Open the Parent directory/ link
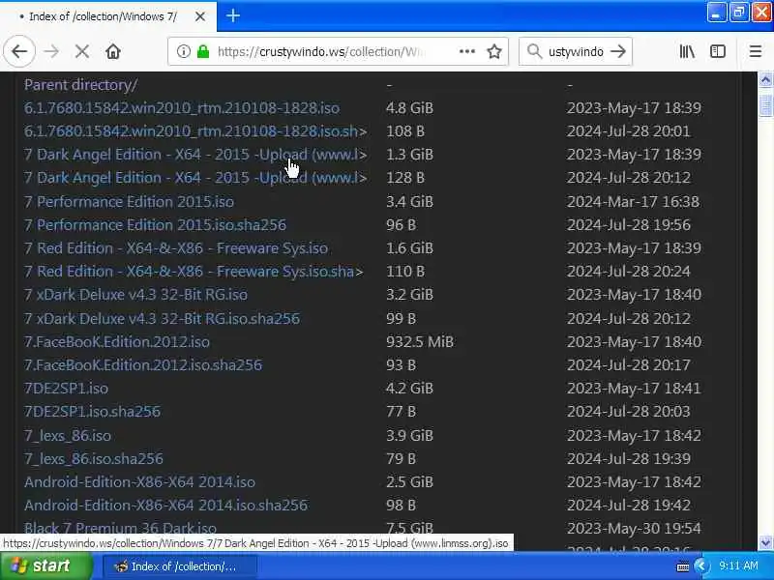The height and width of the screenshot is (580, 774). pyautogui.click(x=81, y=85)
